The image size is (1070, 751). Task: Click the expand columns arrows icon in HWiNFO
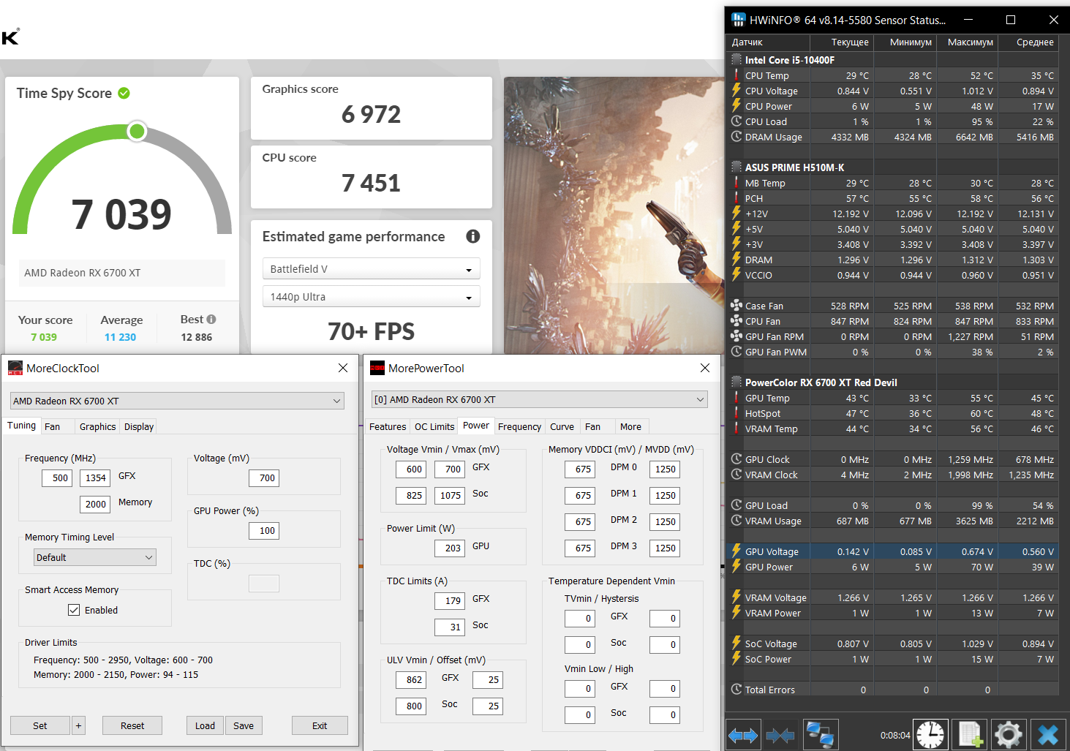click(x=743, y=735)
